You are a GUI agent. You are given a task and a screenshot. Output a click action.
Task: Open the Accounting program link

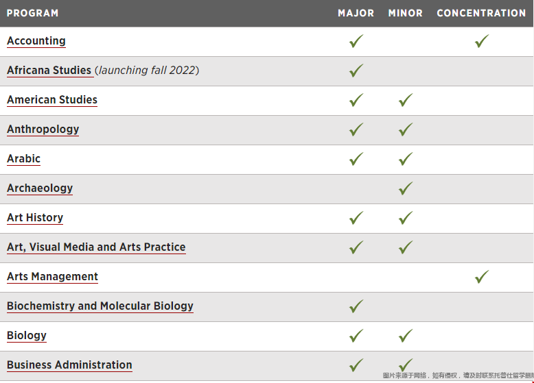36,41
